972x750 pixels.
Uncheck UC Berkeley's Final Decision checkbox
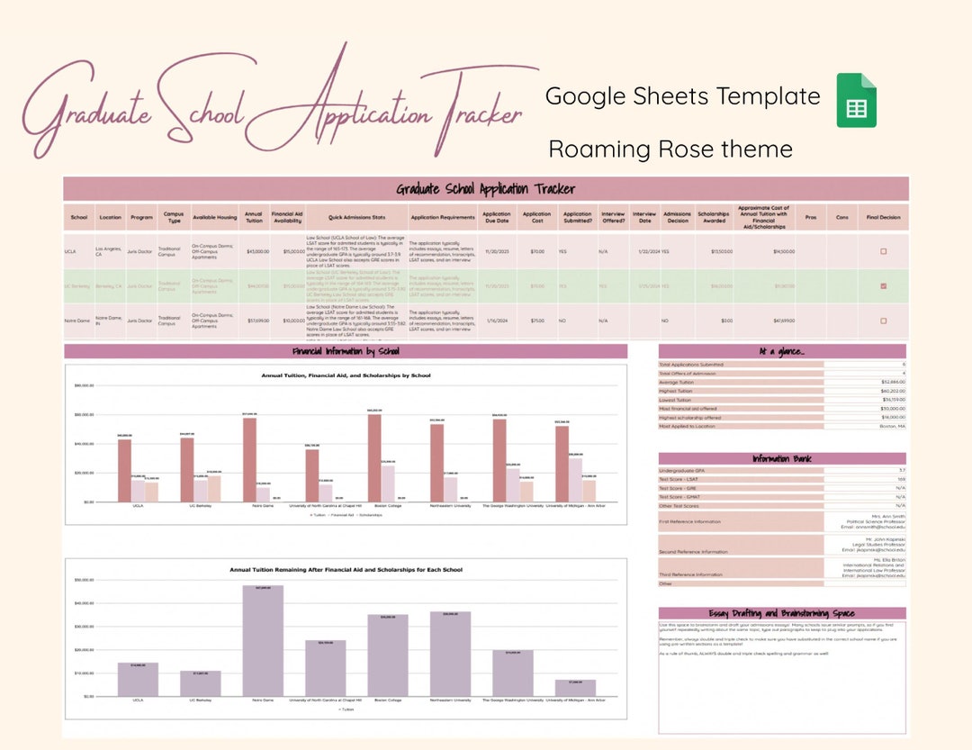[x=884, y=285]
